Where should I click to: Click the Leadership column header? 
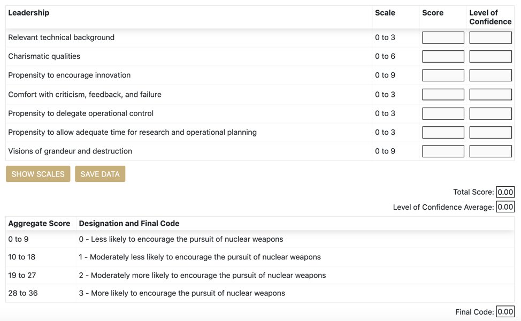(x=28, y=13)
